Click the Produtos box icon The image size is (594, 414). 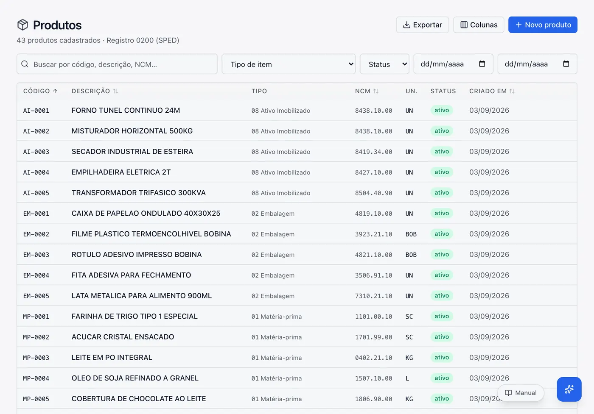tap(22, 25)
